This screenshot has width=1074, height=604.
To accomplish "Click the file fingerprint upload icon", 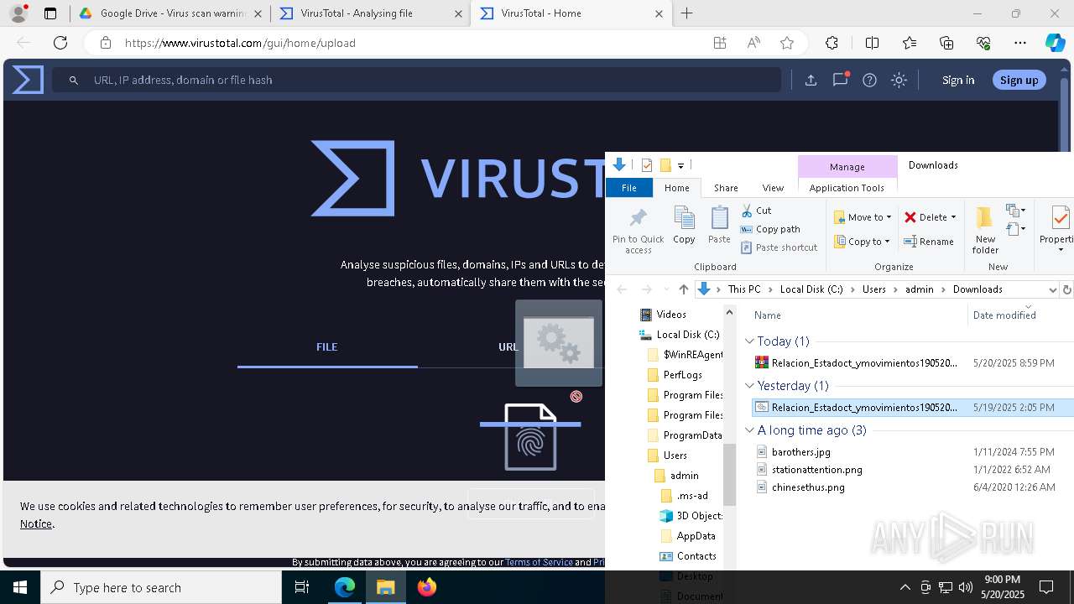I will click(x=530, y=437).
